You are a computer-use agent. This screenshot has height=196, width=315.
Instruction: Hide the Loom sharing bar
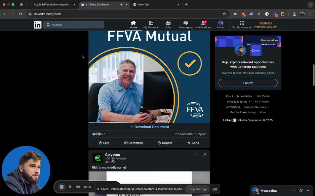click(214, 189)
